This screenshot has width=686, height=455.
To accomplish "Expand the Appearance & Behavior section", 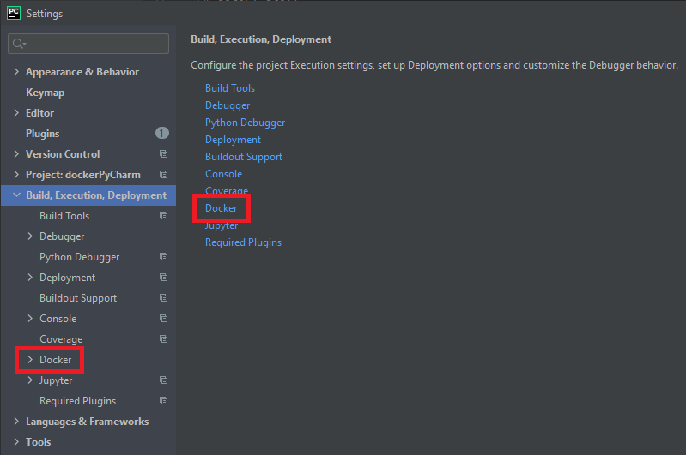I will pos(16,72).
